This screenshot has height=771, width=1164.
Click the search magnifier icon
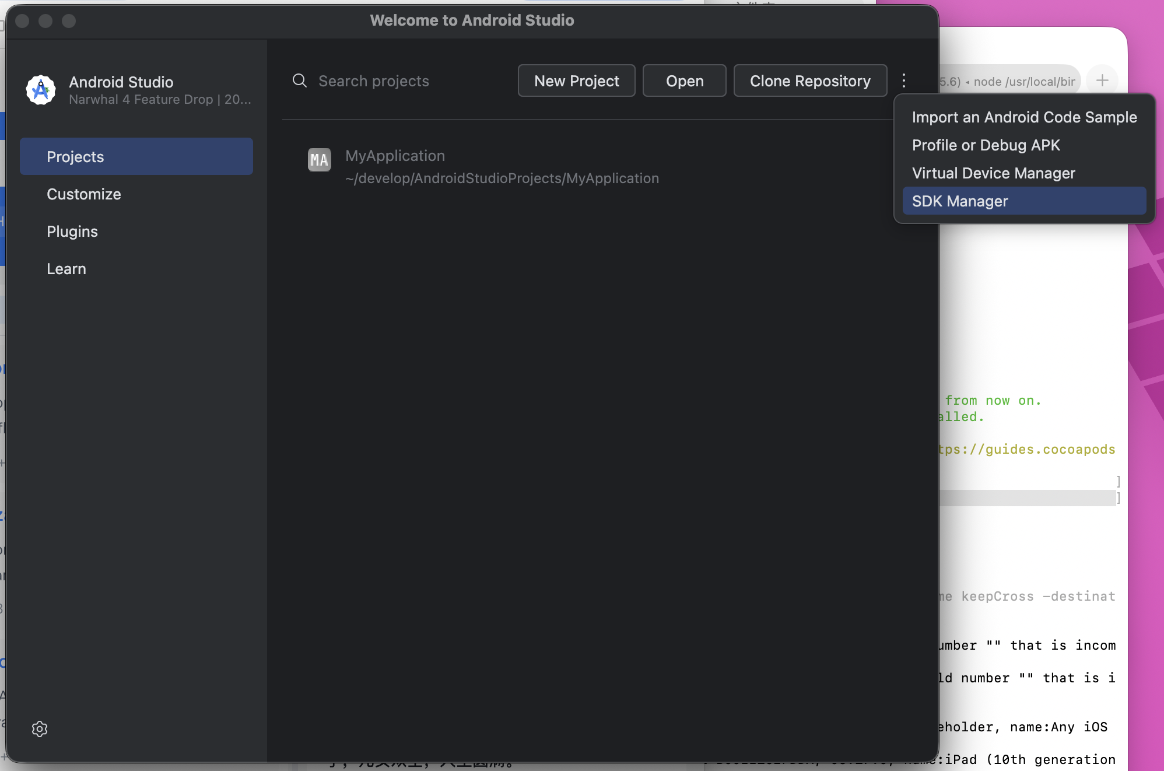(300, 80)
